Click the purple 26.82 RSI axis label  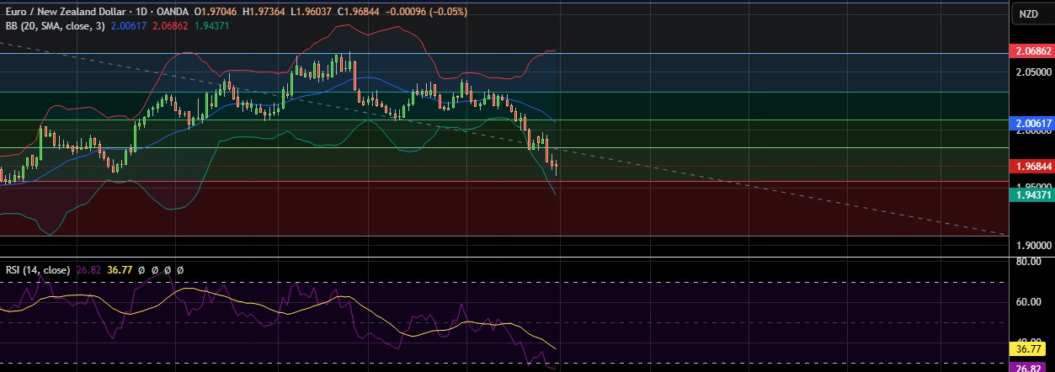pyautogui.click(x=1031, y=367)
